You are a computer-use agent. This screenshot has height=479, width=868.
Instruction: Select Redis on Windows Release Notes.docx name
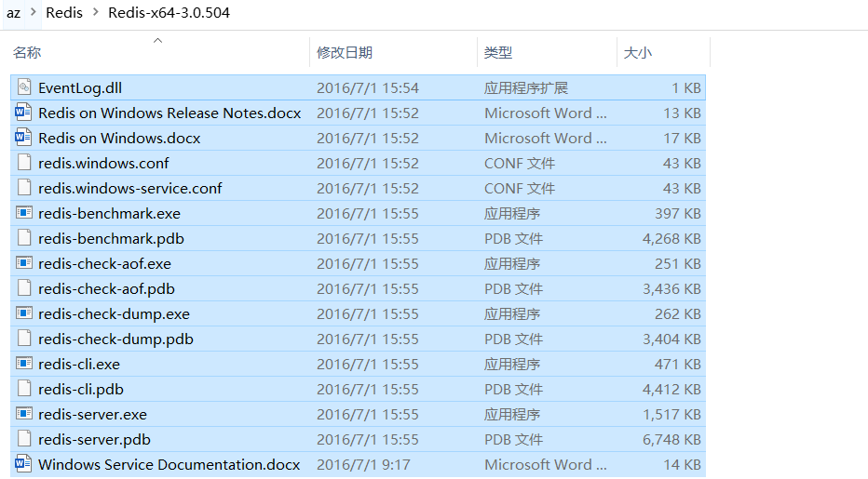[x=170, y=113]
